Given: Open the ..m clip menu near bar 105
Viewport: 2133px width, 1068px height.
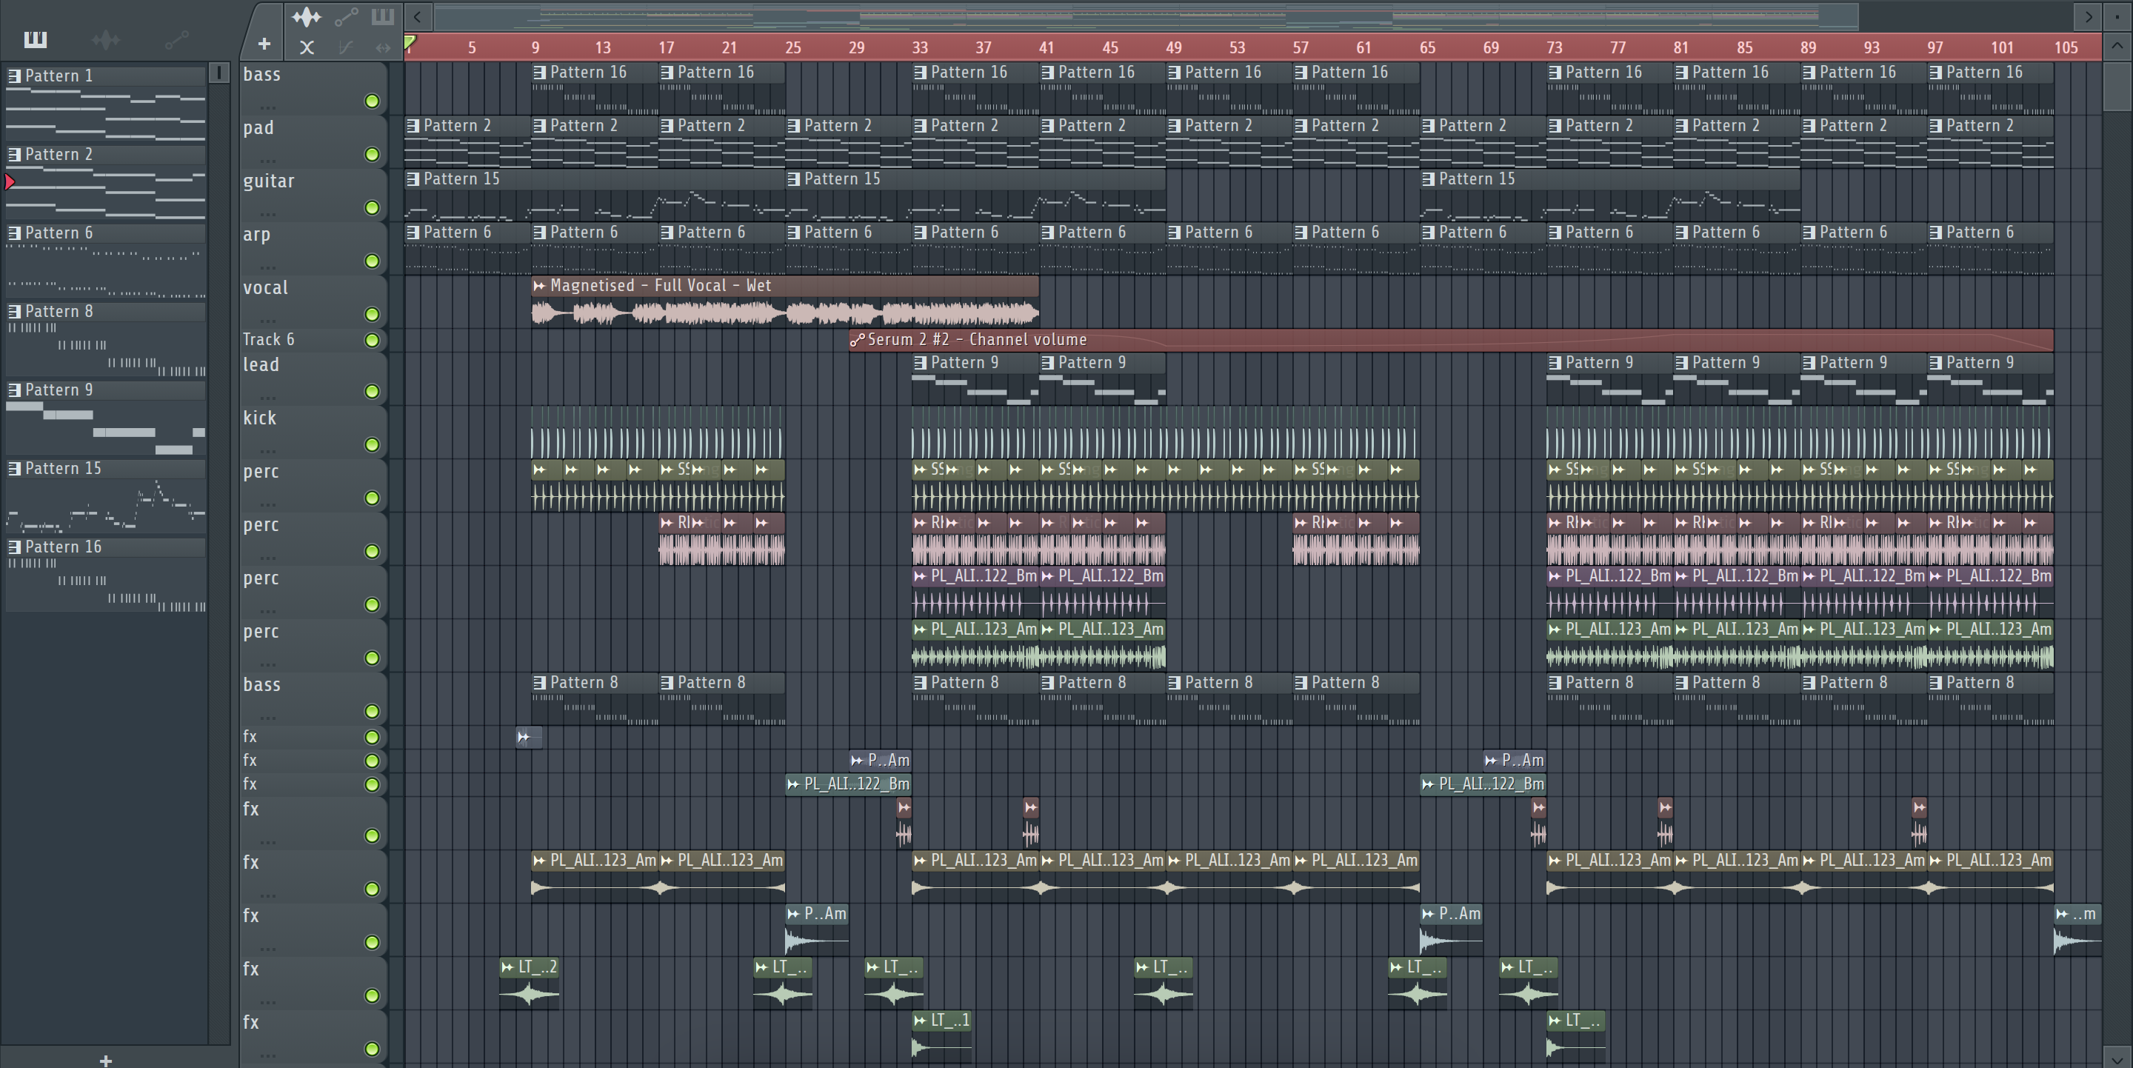Looking at the screenshot, I should [2063, 914].
